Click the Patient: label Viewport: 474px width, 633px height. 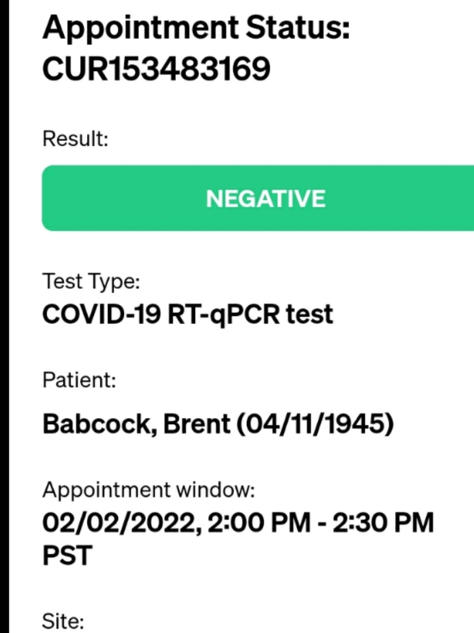pos(79,381)
